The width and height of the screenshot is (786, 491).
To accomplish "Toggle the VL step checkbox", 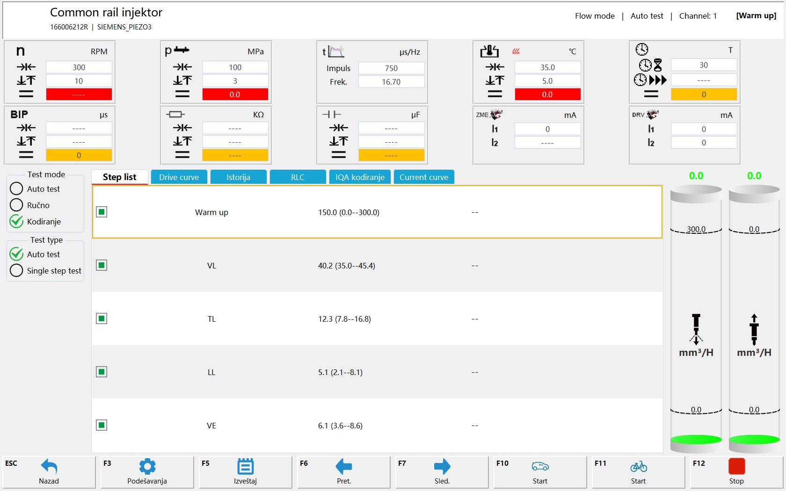I will click(x=102, y=266).
